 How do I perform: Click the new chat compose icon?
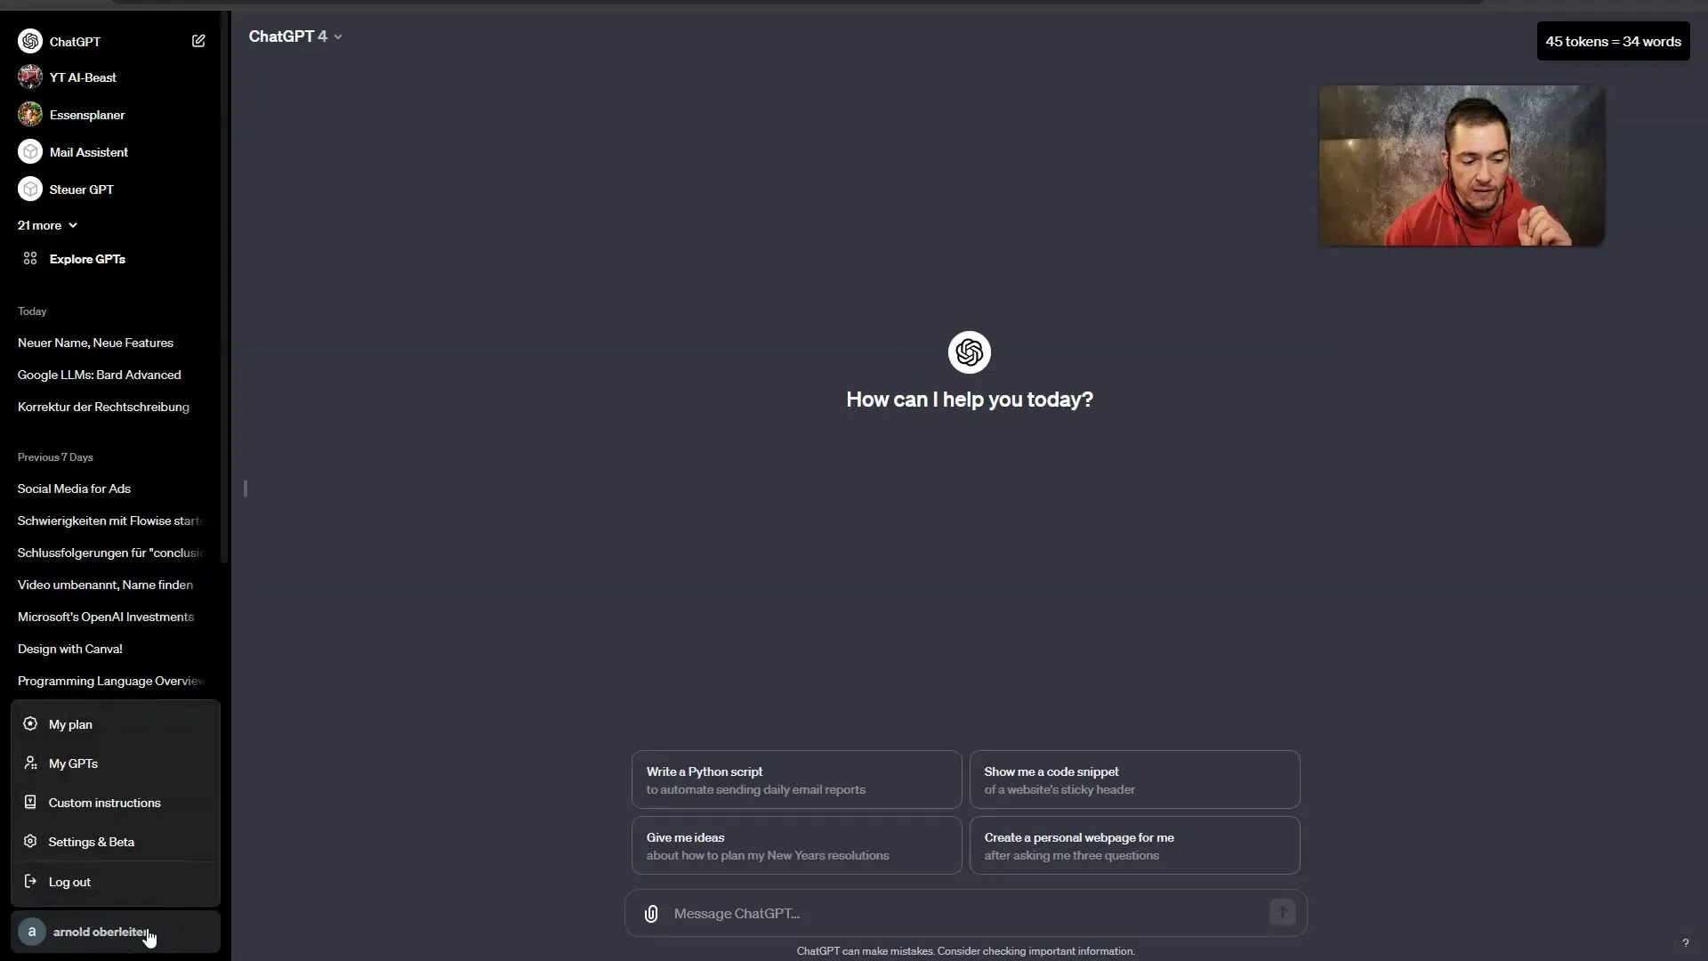click(198, 40)
